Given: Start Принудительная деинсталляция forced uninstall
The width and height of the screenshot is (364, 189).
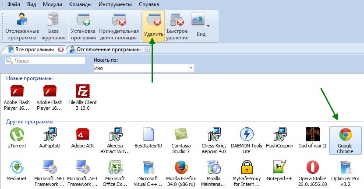Looking at the screenshot, I should (x=119, y=26).
